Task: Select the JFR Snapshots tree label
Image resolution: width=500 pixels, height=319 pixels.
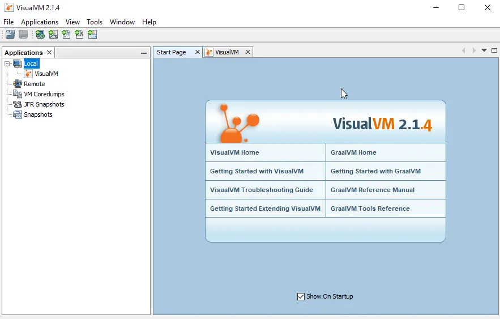Action: point(44,104)
